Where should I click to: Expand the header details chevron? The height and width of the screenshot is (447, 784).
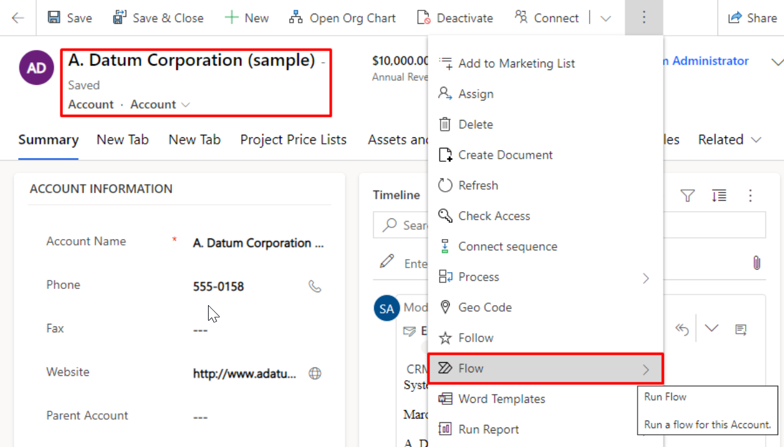(x=777, y=62)
